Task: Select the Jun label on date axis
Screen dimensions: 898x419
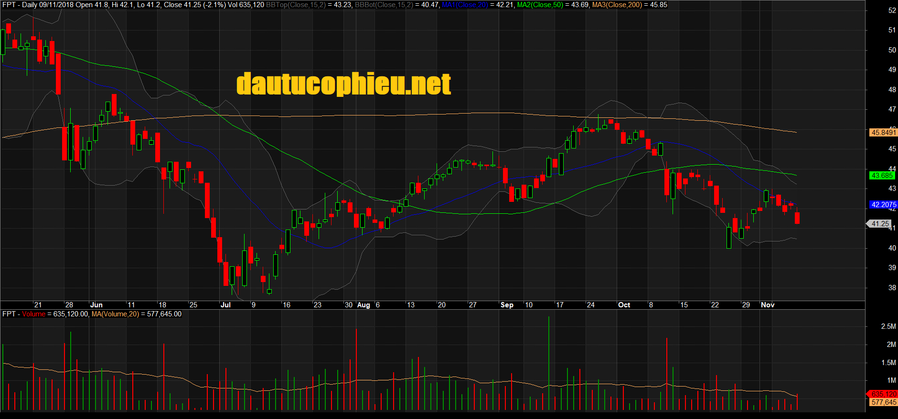Action: [96, 305]
